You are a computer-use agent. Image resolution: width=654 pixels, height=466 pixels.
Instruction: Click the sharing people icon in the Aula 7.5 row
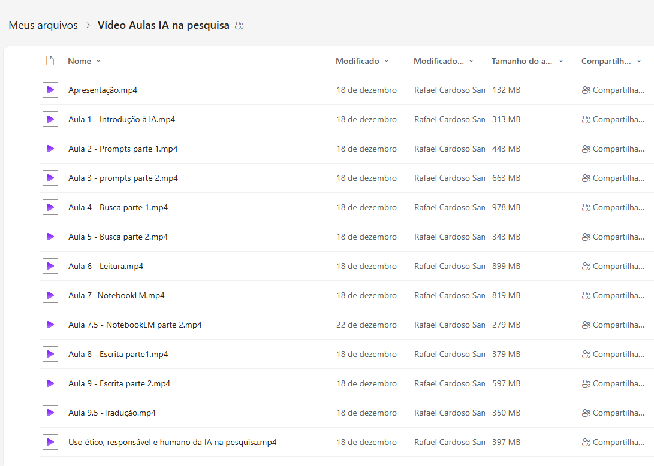(586, 325)
